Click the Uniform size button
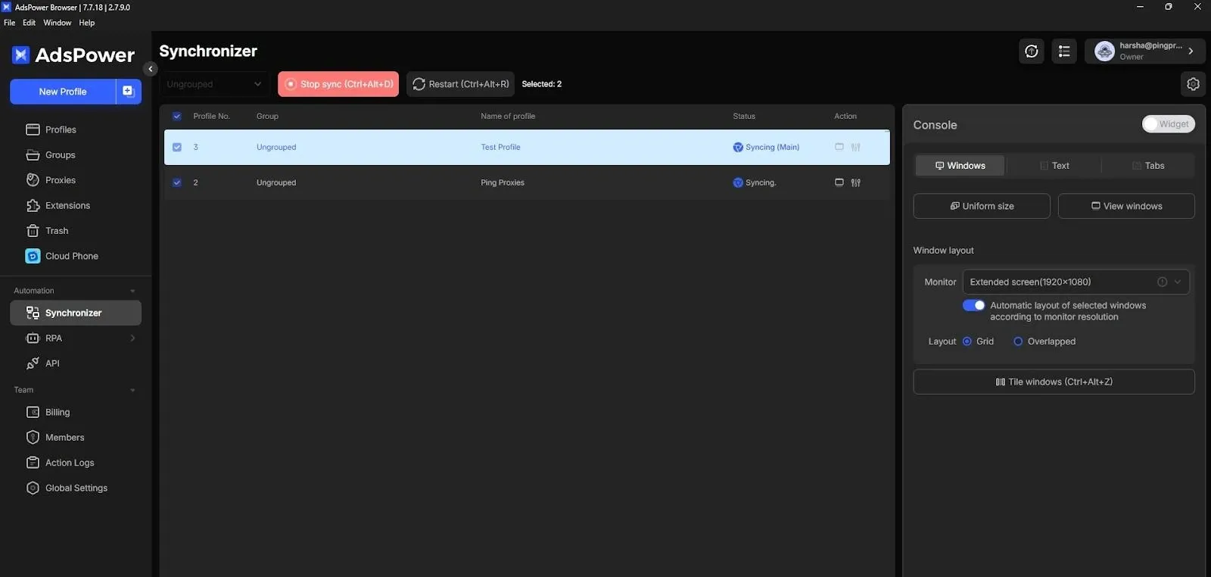 click(982, 206)
